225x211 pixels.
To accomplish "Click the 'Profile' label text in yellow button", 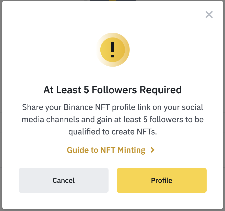I will pyautogui.click(x=162, y=180).
